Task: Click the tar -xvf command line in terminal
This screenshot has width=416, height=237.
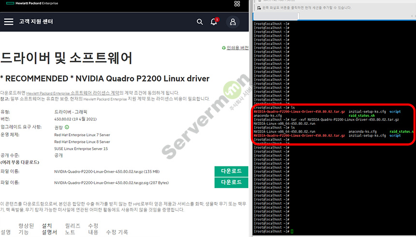Action: click(327, 119)
